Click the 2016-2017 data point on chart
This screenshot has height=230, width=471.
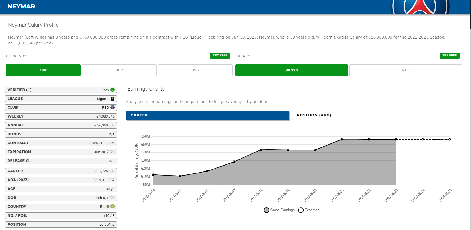coord(234,162)
